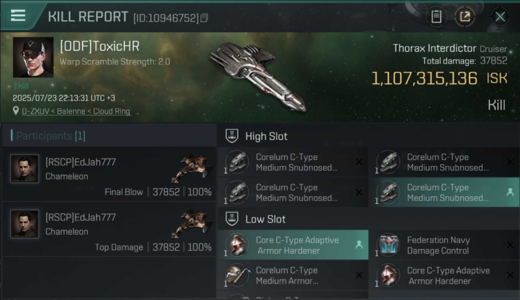The height and width of the screenshot is (300, 520).
Task: Select the highlighted Corelum C-Type Medium Snubnosed module
Action: (444, 192)
